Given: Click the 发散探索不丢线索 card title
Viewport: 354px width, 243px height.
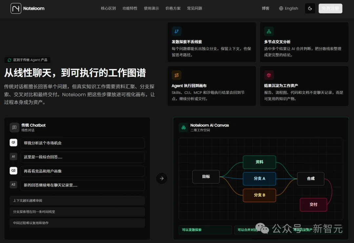Looking at the screenshot, I should click(187, 42).
